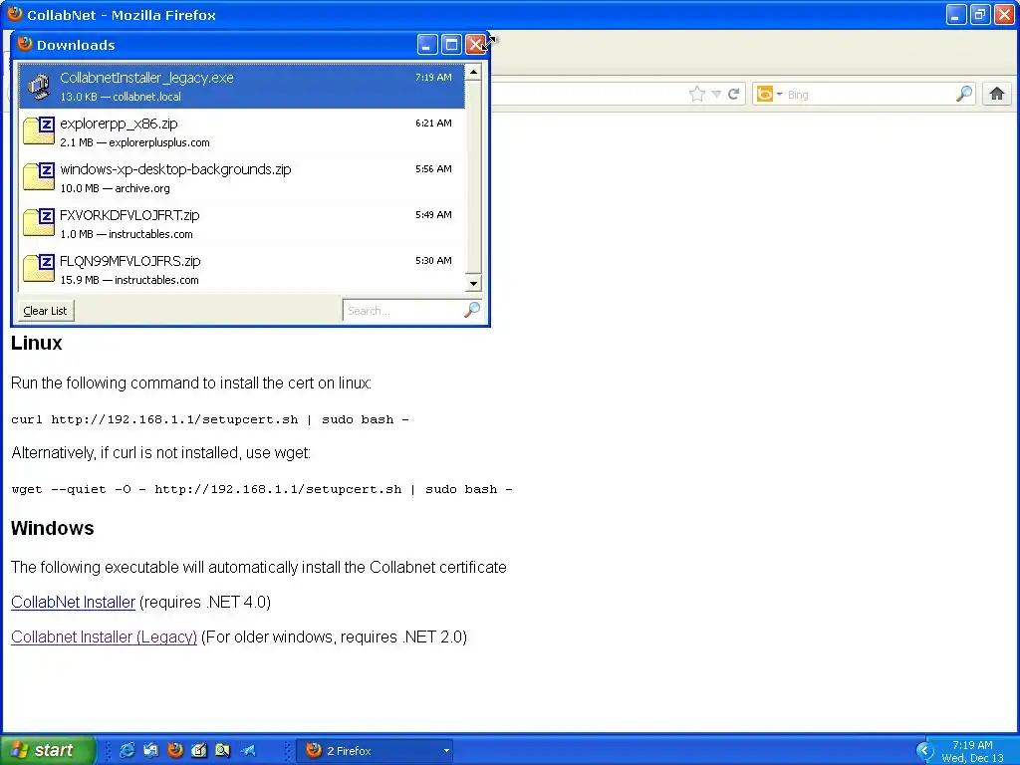Go to the Firefox home page

click(x=996, y=95)
